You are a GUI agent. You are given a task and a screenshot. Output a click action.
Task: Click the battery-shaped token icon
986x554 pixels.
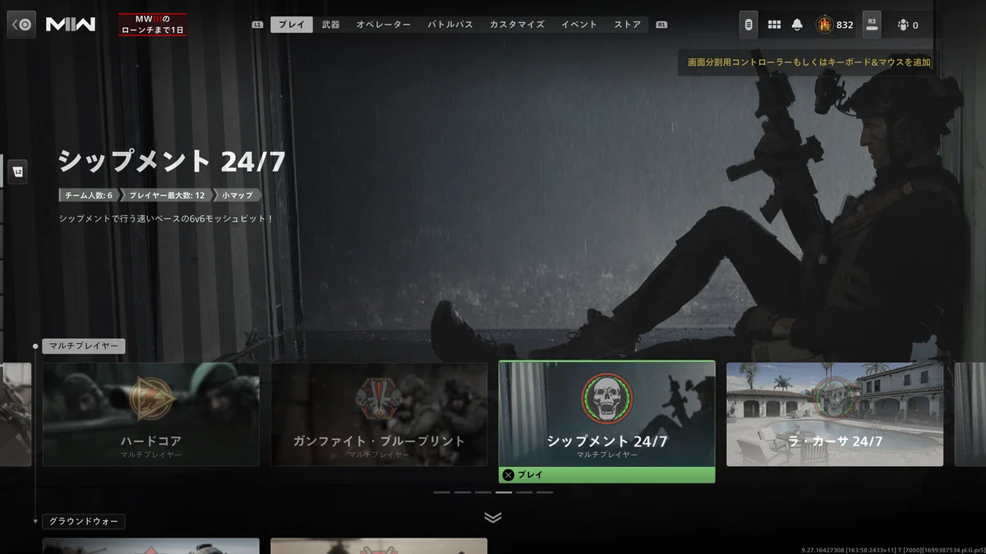tap(749, 25)
